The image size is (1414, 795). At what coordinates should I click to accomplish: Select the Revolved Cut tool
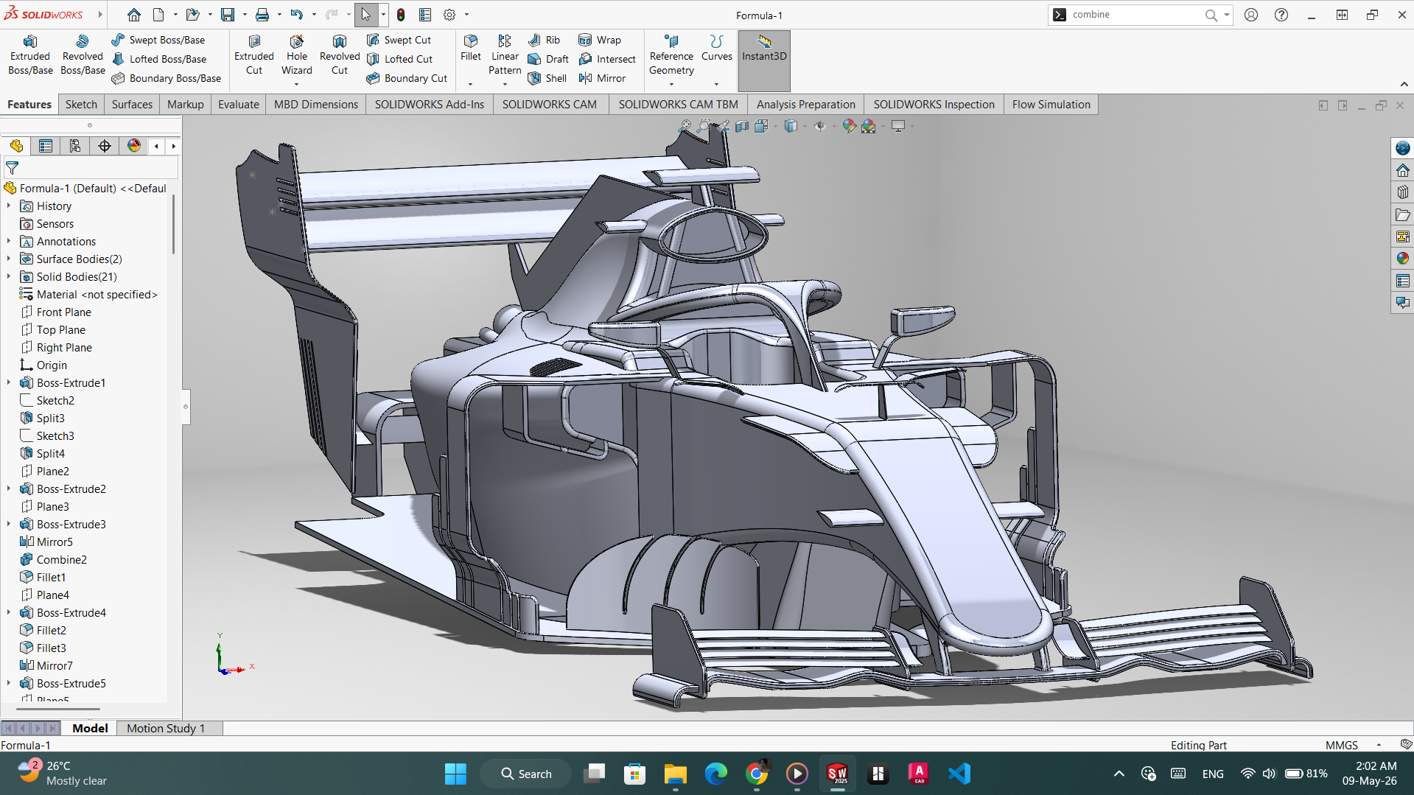(340, 55)
